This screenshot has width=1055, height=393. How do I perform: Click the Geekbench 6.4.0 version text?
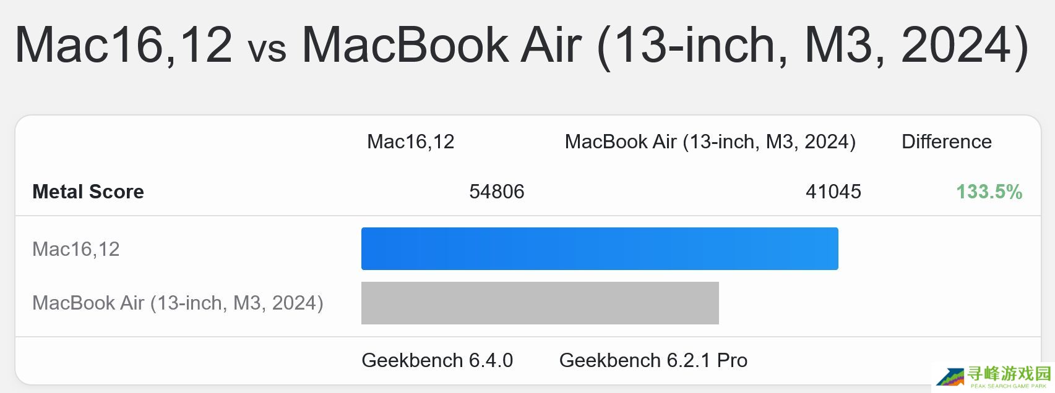437,360
